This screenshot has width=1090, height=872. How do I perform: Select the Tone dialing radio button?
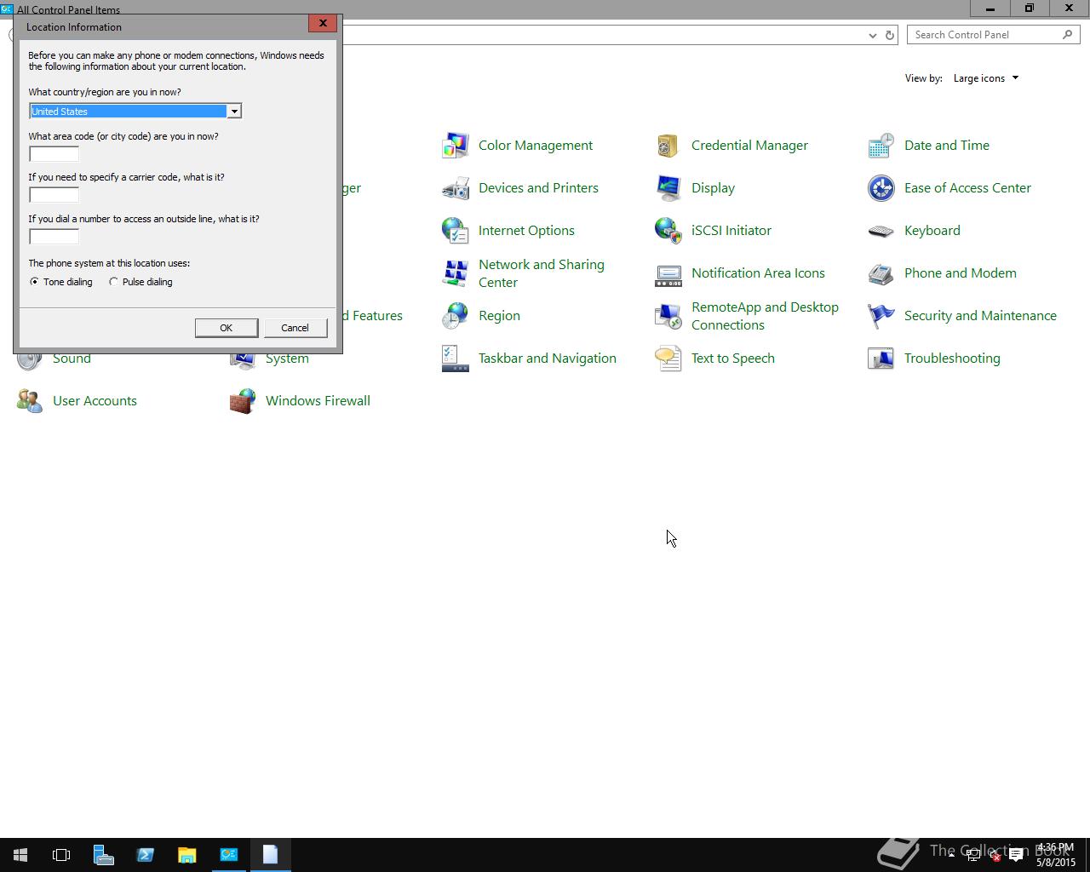[34, 282]
